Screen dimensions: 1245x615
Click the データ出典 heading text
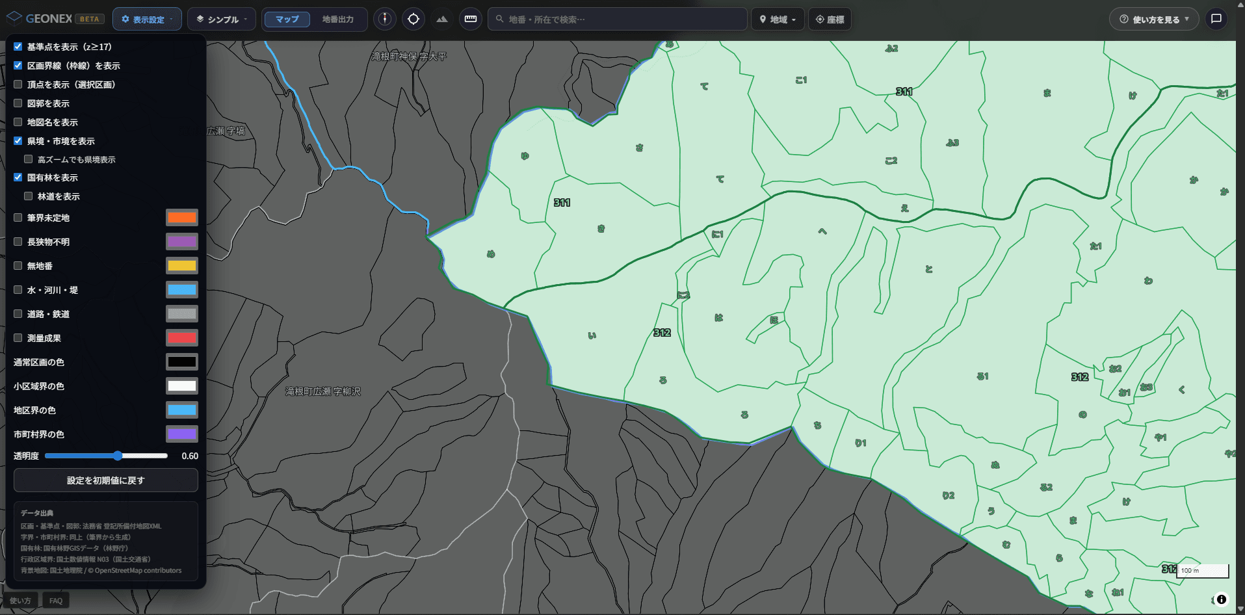pos(37,513)
